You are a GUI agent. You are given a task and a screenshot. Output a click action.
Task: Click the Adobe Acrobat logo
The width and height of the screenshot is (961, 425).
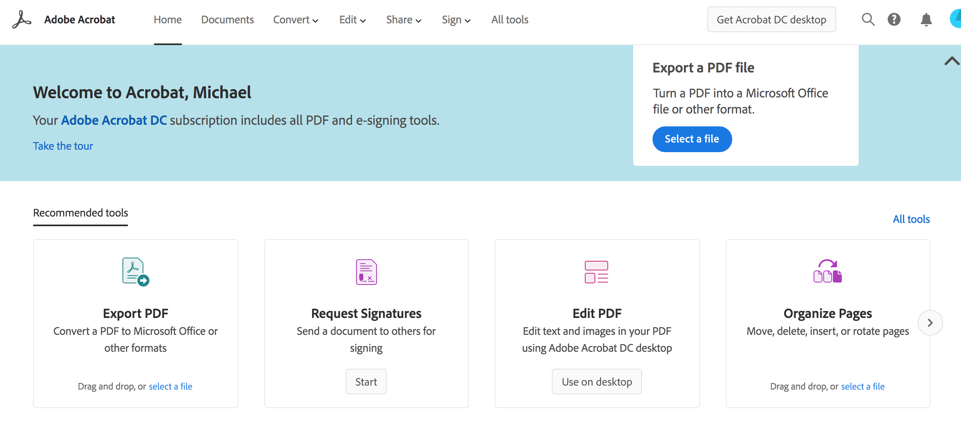click(x=21, y=19)
